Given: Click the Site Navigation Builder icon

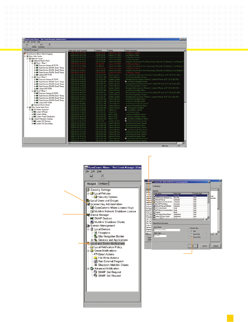Looking at the screenshot, I should (x=96, y=236).
